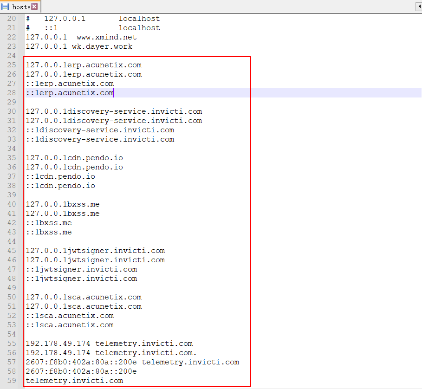This screenshot has width=422, height=389.
Task: Select line number 33 in the gutter
Action: click(12, 139)
